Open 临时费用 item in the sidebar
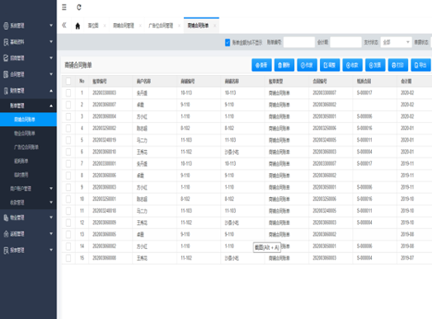Viewport: 432px width, 319px height. [21, 175]
